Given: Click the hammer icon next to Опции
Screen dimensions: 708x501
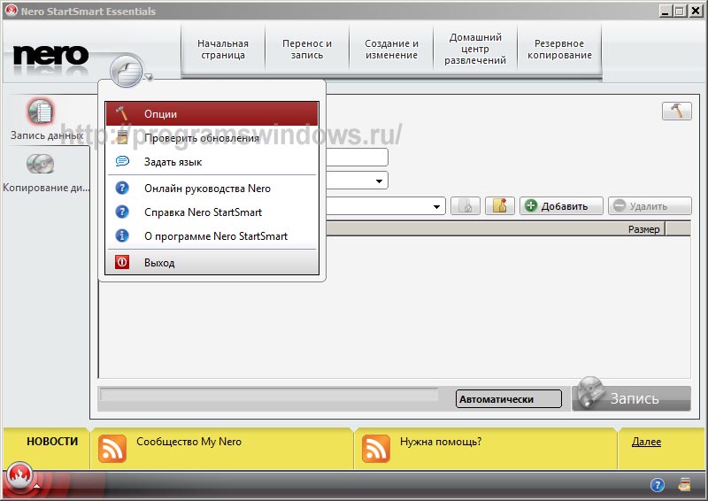Looking at the screenshot, I should point(121,113).
